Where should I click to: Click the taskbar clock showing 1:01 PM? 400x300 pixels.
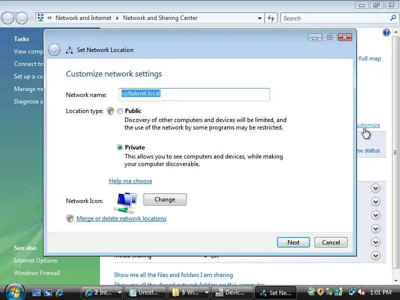(x=380, y=292)
